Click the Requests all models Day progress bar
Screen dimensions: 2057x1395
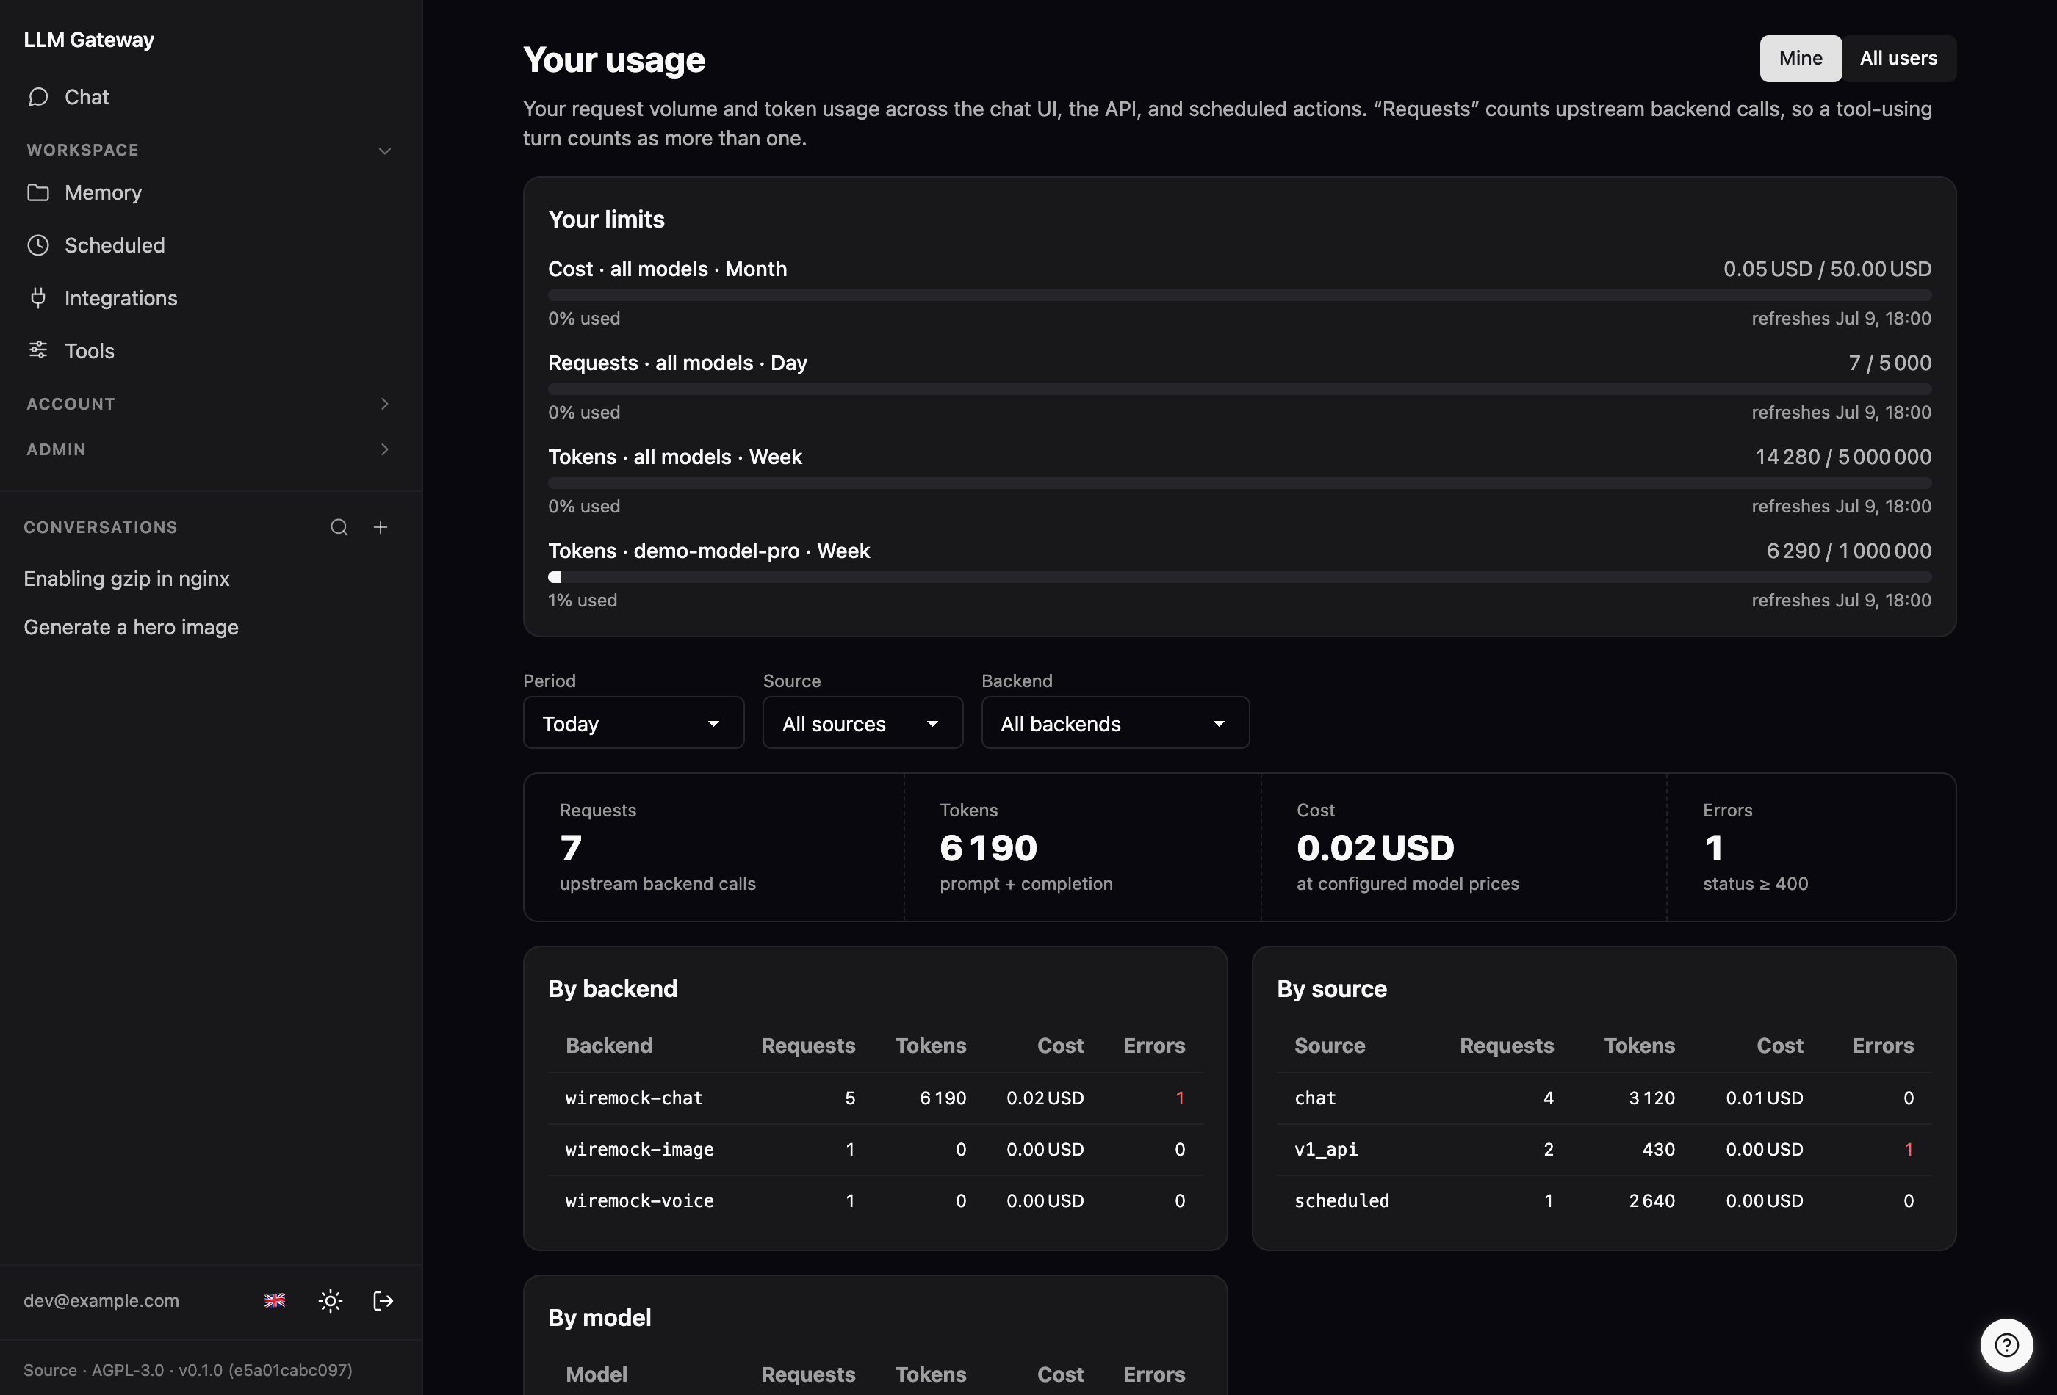(x=1239, y=389)
